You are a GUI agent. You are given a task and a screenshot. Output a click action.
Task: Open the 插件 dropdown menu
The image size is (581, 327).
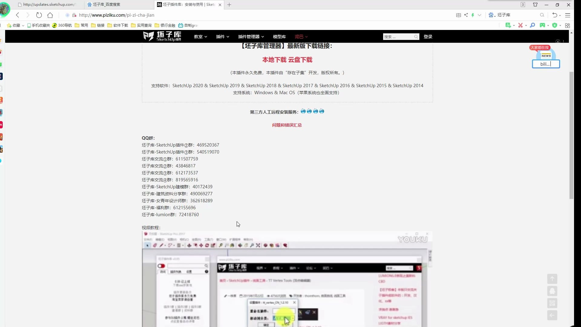click(223, 36)
